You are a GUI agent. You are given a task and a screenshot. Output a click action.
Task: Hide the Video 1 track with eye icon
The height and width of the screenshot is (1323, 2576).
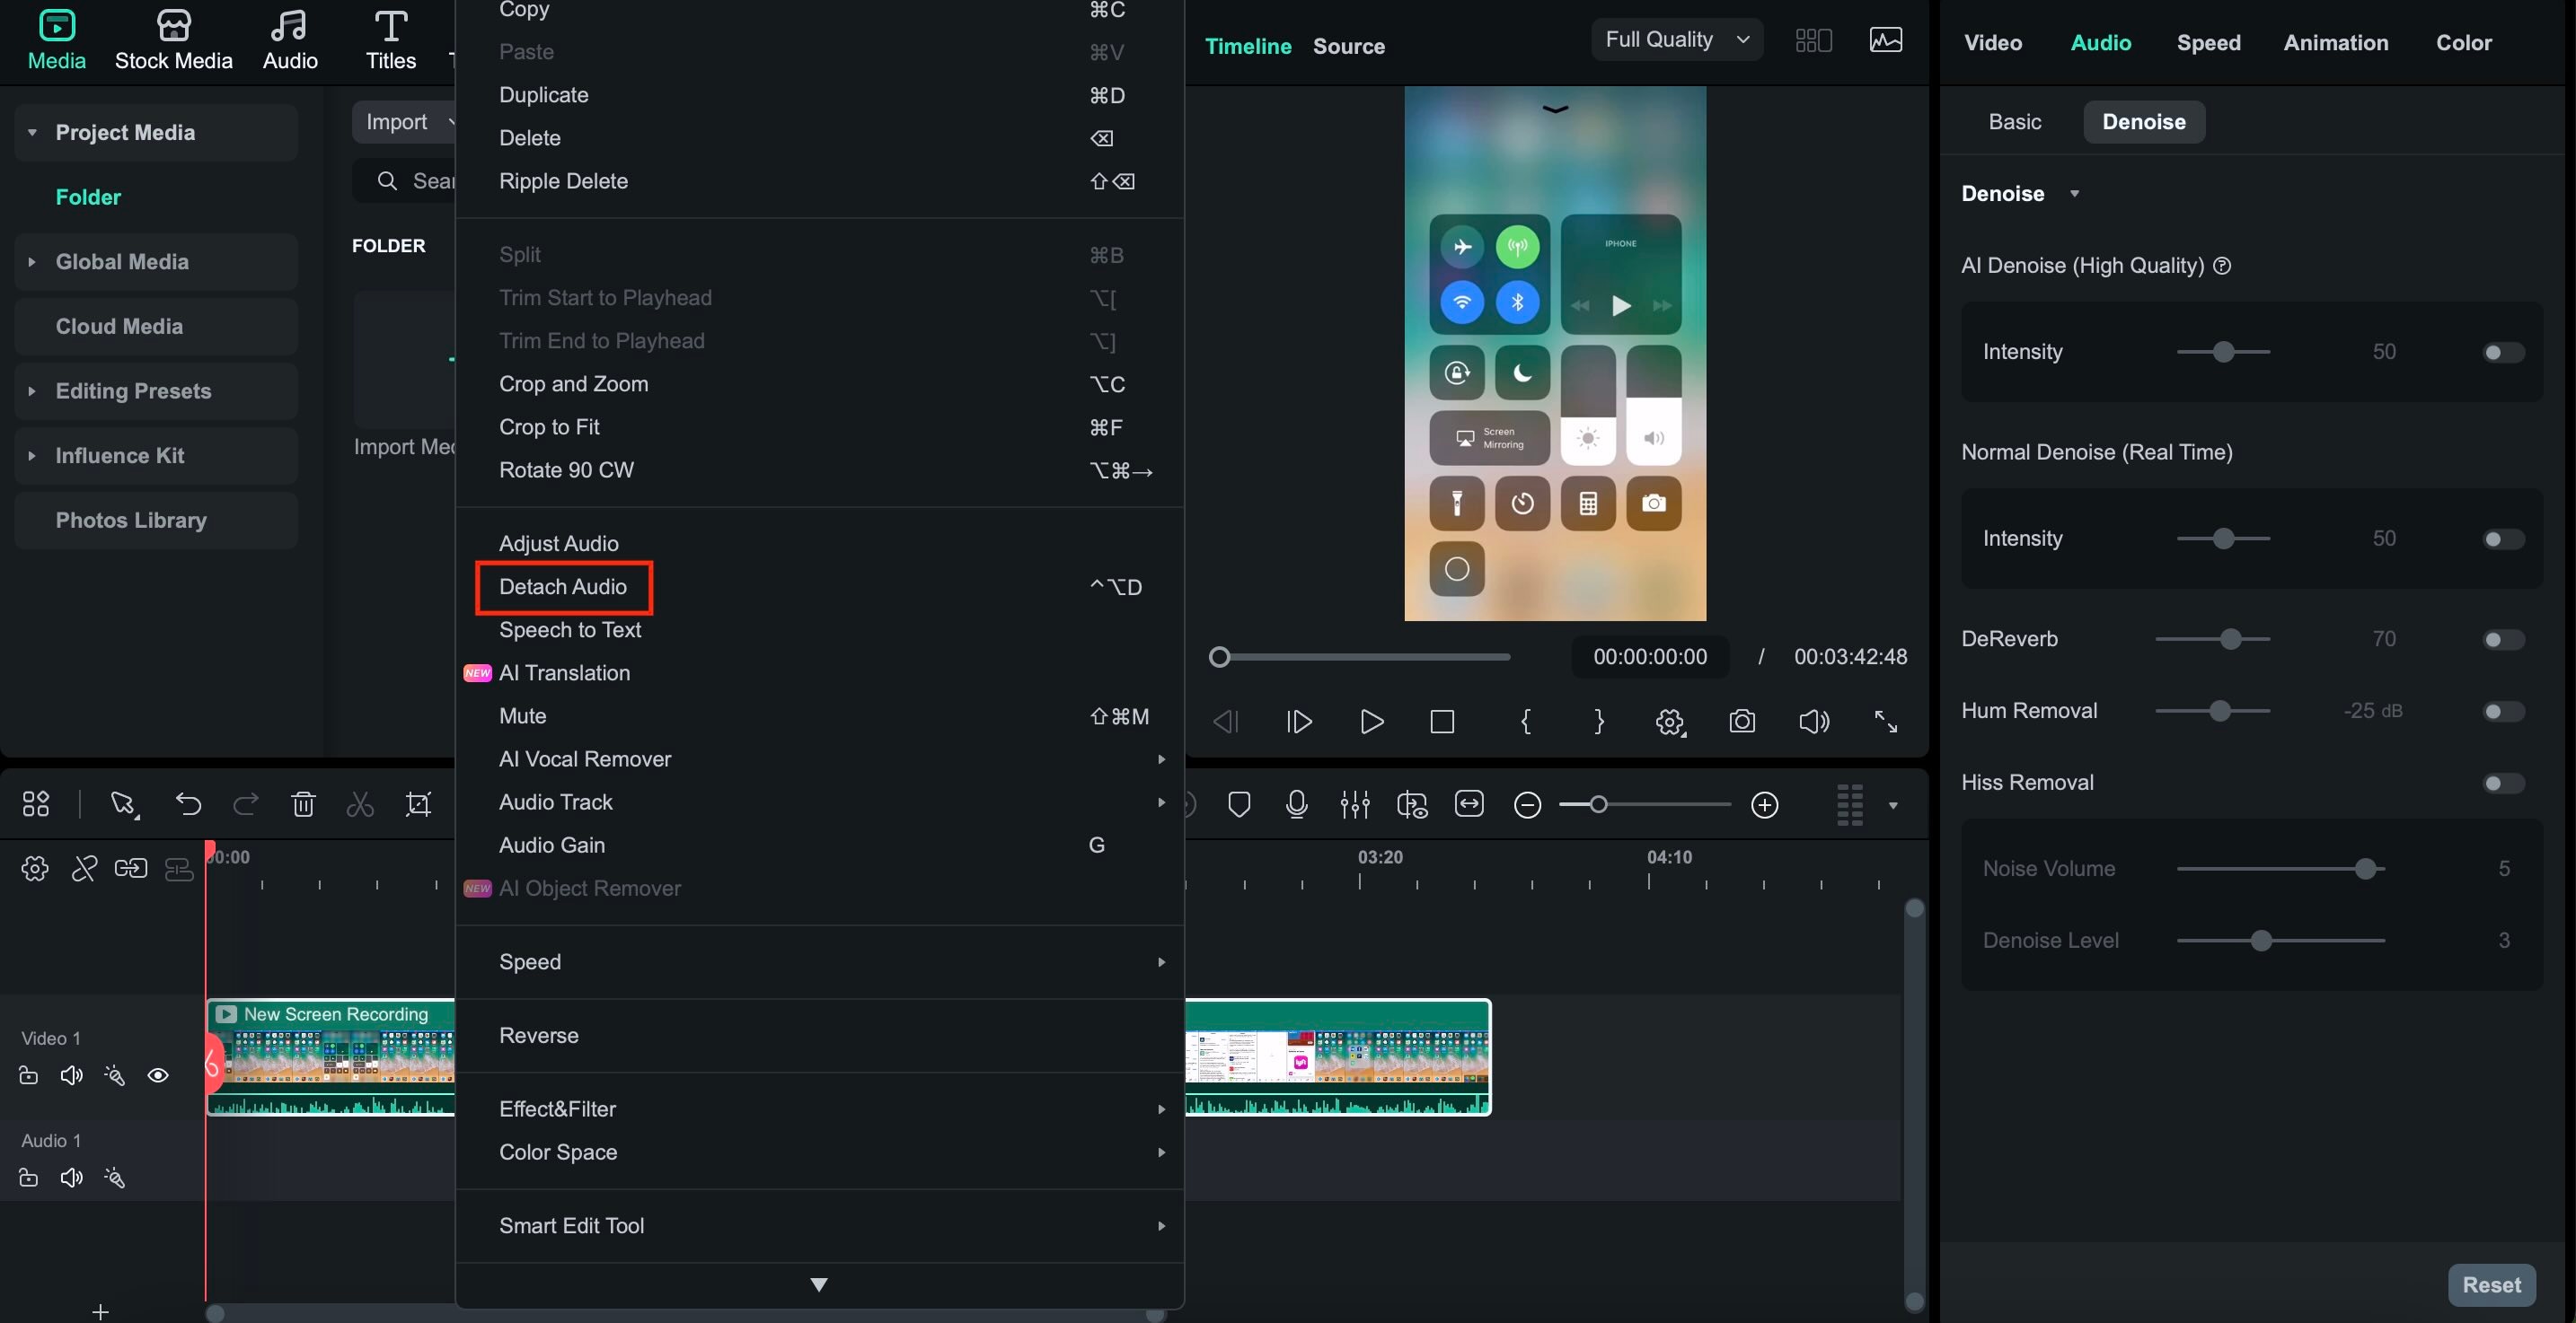point(159,1075)
